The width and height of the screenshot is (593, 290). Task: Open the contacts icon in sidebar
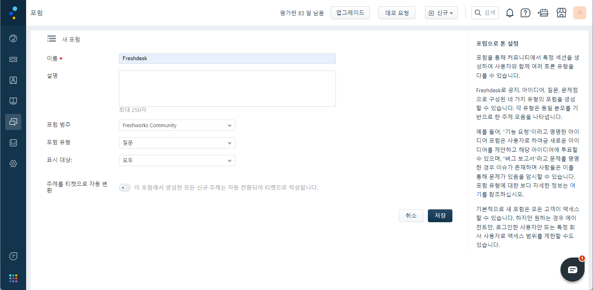tap(13, 80)
